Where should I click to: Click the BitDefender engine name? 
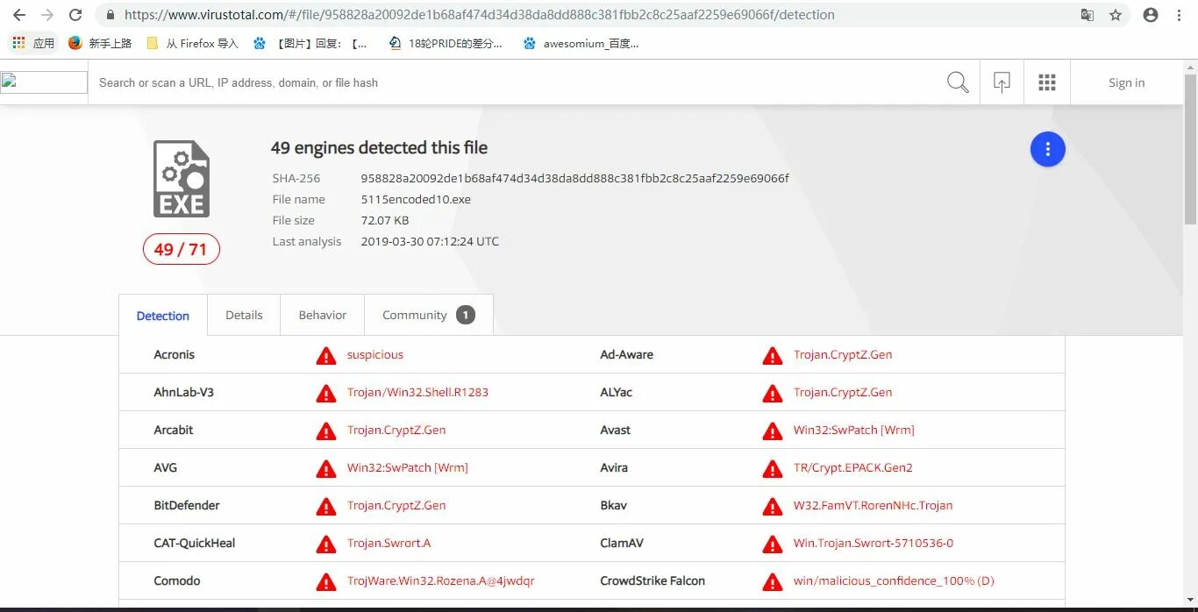[x=187, y=505]
